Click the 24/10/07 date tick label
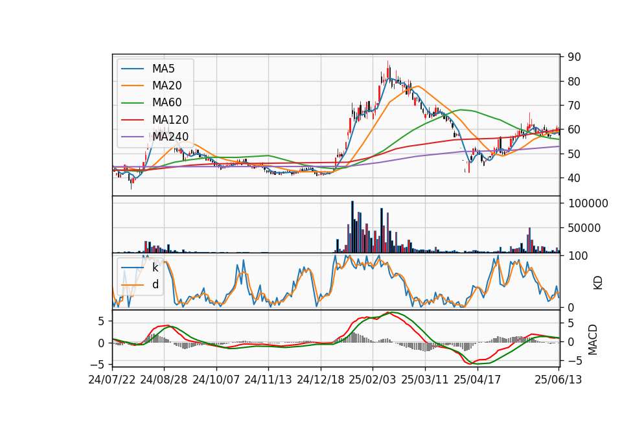The width and height of the screenshot is (622, 447). [x=216, y=380]
